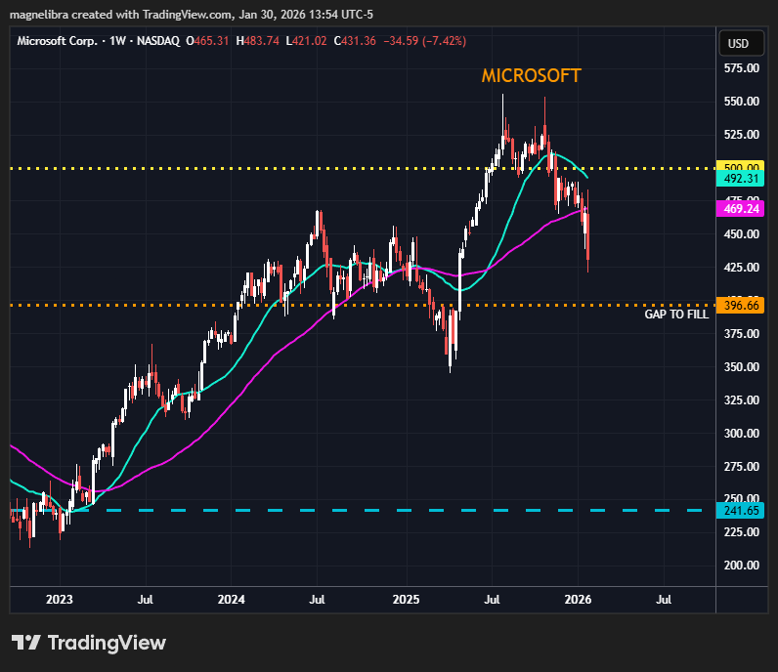
Task: Click the 575.00 price axis label
Action: pos(741,68)
